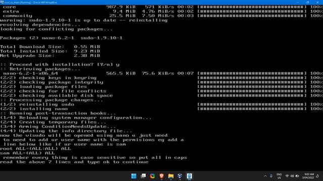Click 'remember every thing is case sensitive' line
This screenshot has width=323, height=181.
(95, 157)
